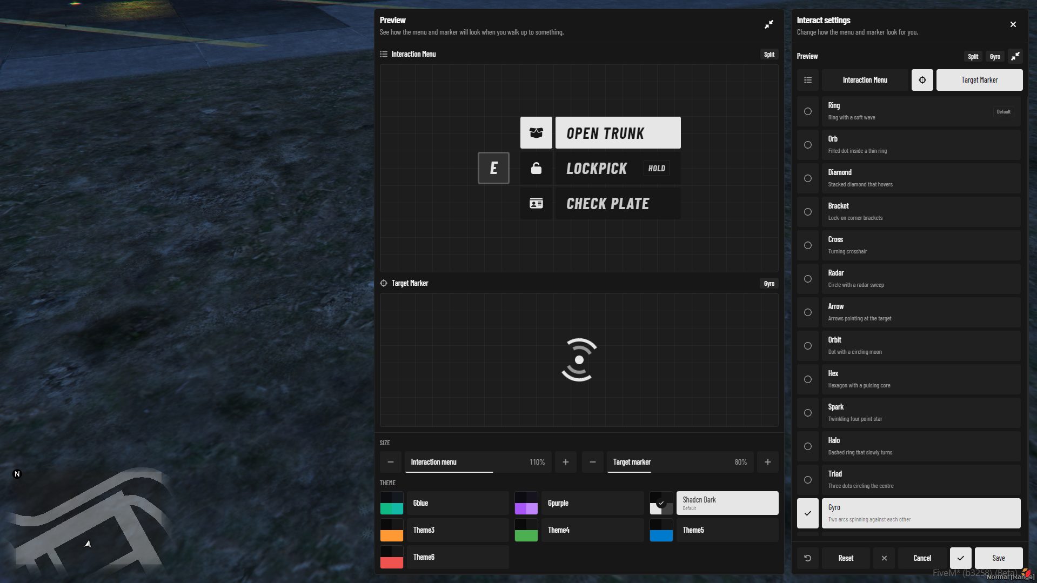
Task: Decrease Target marker size with minus
Action: tap(593, 462)
